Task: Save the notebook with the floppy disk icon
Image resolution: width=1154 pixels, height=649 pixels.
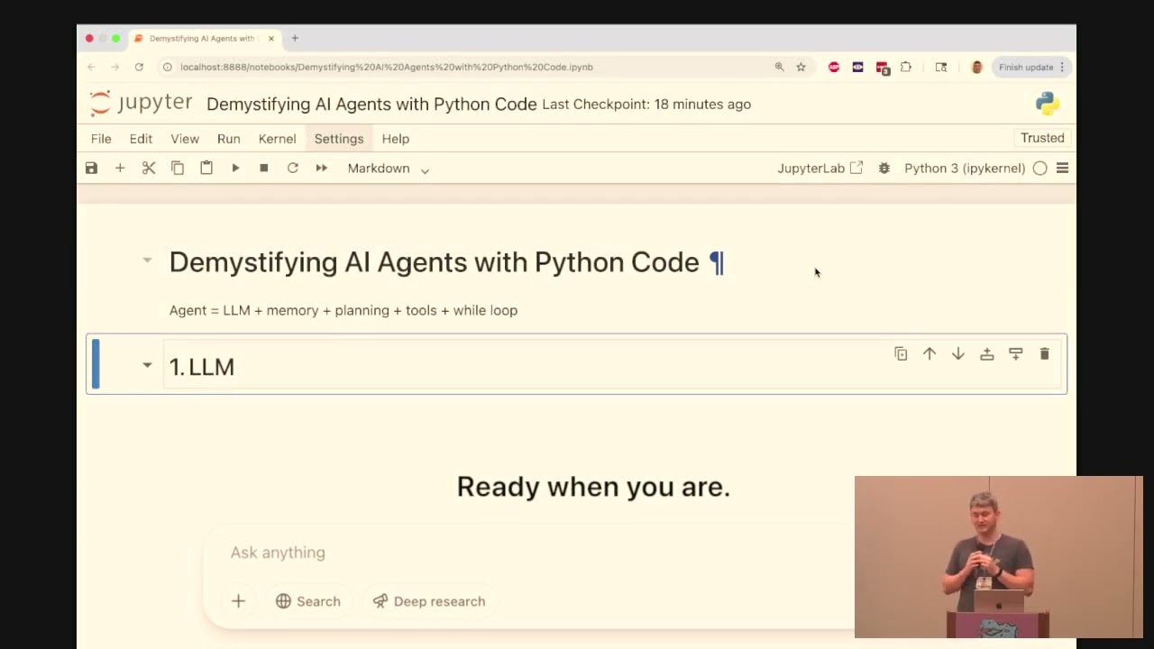Action: (x=91, y=169)
